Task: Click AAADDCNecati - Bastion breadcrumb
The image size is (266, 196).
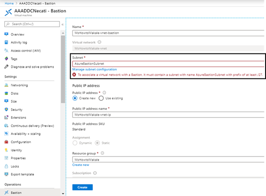Action: pos(37,3)
